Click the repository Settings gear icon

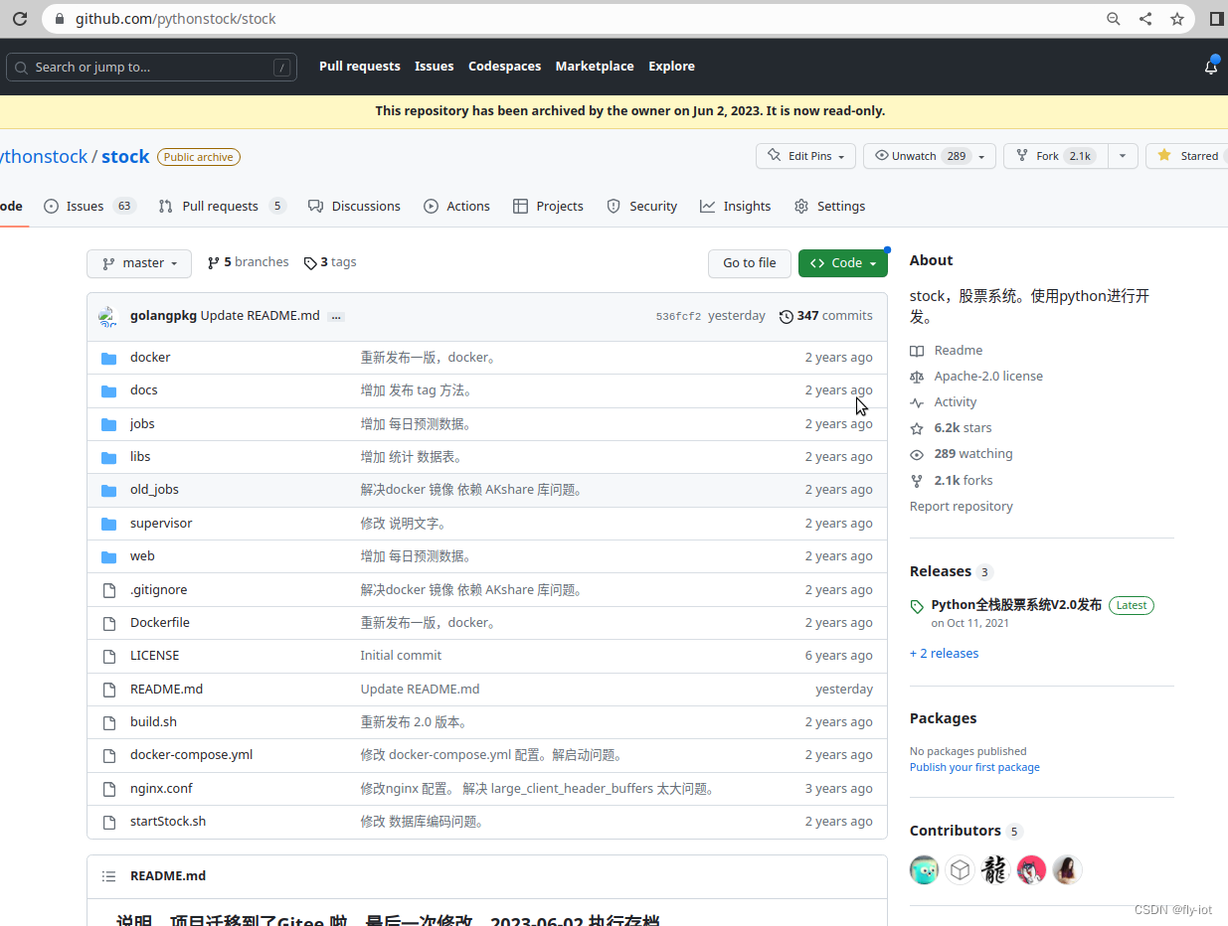pyautogui.click(x=799, y=206)
